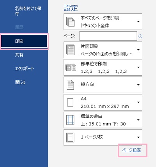Expand the 部単位で印刷 dropdown arrow
The width and height of the screenshot is (156, 167).
click(x=138, y=67)
